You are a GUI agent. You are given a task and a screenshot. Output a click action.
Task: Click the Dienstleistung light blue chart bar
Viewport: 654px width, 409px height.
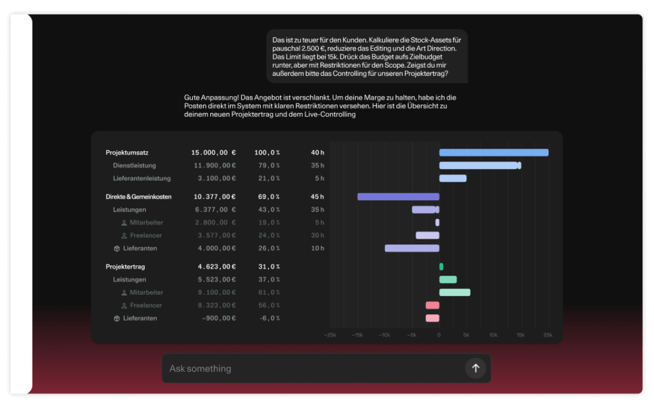pos(480,165)
